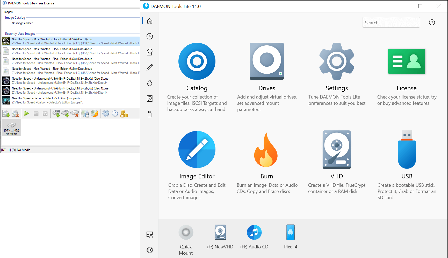The image size is (448, 258).
Task: Select Need for Speed Carbon Collector's Edition.iso
Action: (71, 100)
